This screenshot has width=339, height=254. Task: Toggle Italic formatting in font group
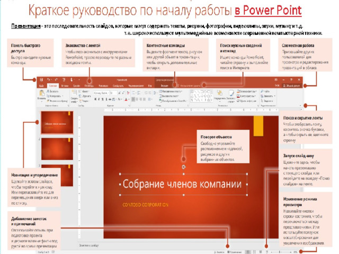pos(99,99)
